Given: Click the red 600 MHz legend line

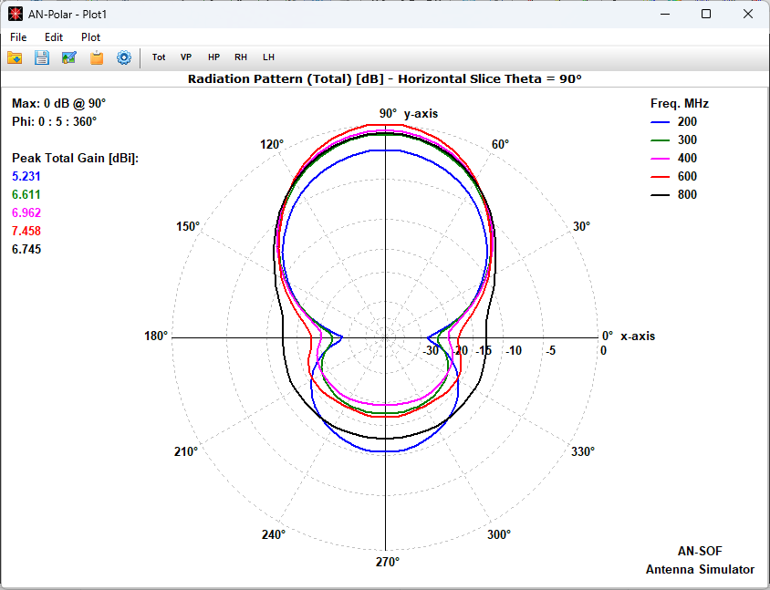Looking at the screenshot, I should tap(660, 176).
